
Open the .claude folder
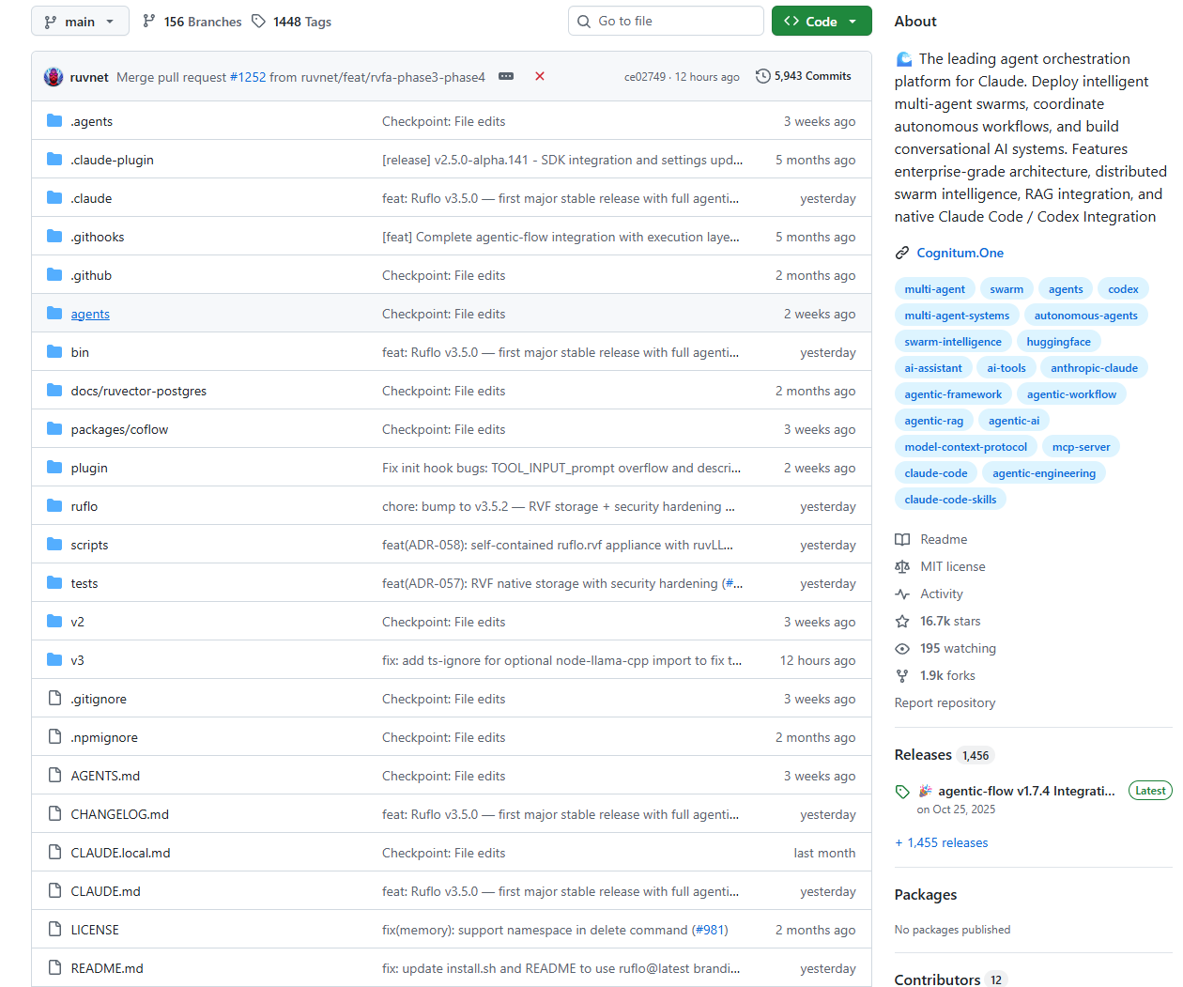pos(91,198)
